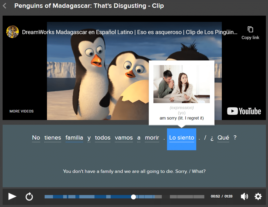Jump to the gray unplayed timeline segment
The height and width of the screenshot is (207, 268).
point(187,197)
